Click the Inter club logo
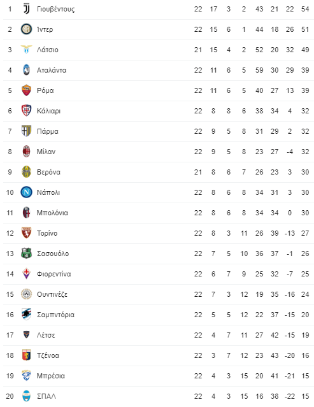This screenshot has height=407, width=314. (26, 29)
